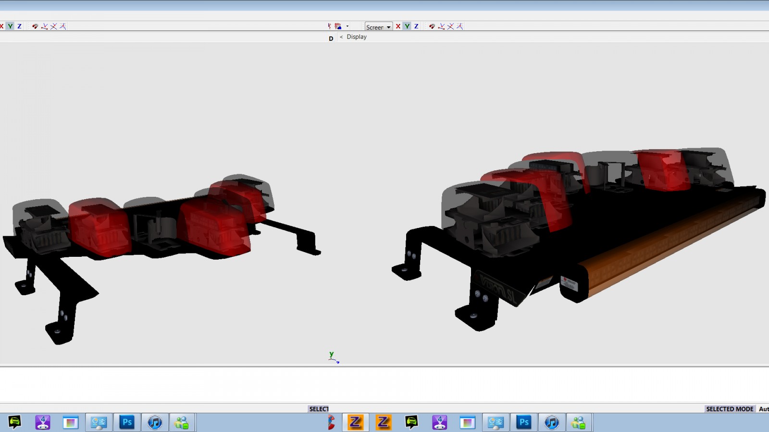Image resolution: width=769 pixels, height=432 pixels.
Task: Click the D label beside the Display panel
Action: click(331, 38)
